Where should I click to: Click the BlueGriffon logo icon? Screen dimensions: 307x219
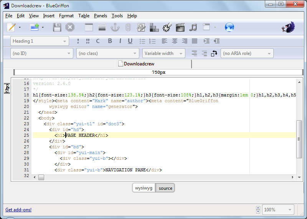289,27
